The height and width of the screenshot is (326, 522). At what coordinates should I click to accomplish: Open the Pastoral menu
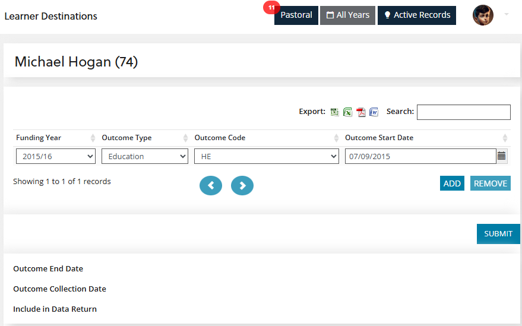(296, 15)
